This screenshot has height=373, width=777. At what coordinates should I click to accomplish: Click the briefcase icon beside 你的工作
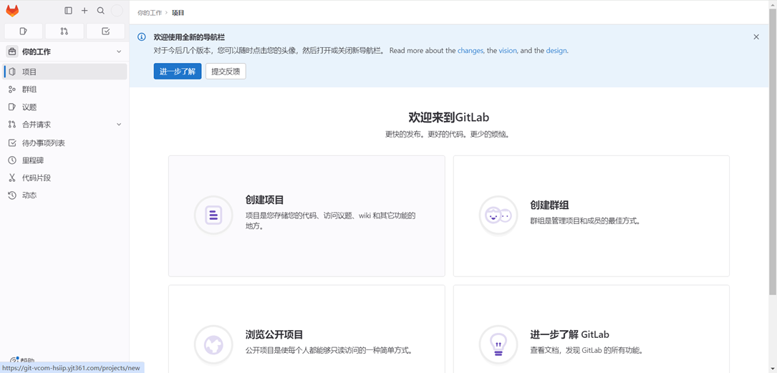point(12,52)
